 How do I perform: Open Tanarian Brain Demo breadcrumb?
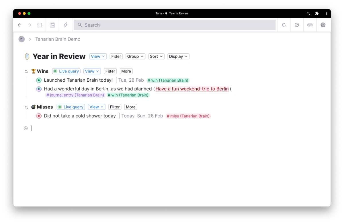58,39
